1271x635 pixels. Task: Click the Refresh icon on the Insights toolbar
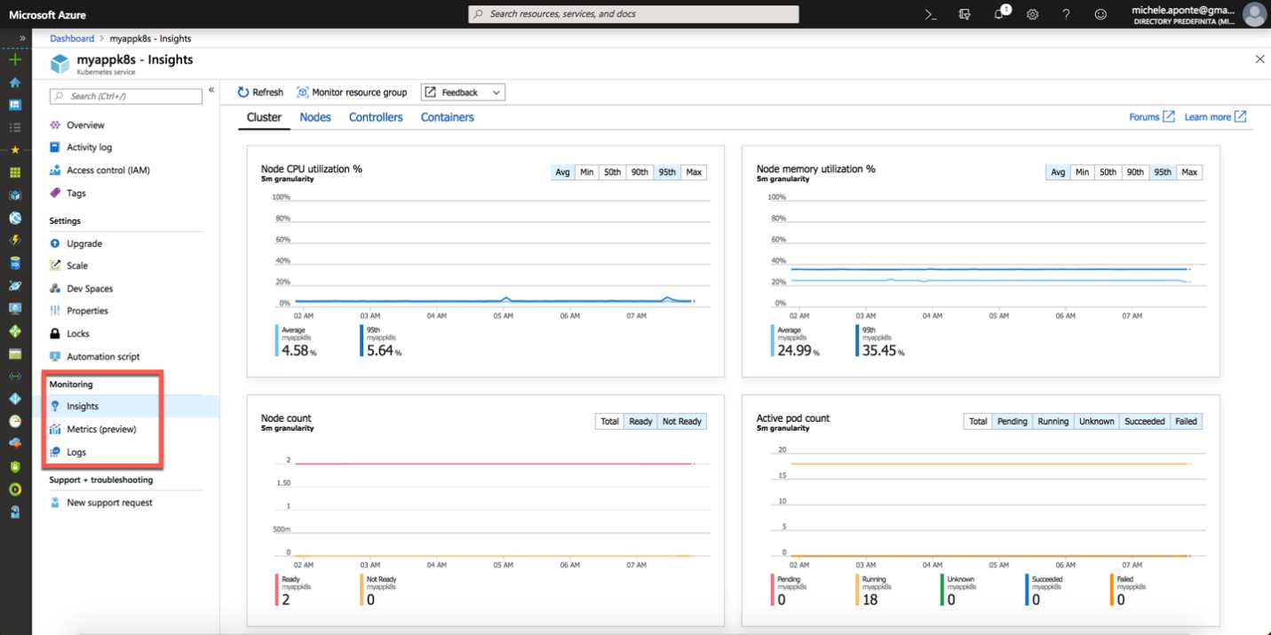pos(241,91)
